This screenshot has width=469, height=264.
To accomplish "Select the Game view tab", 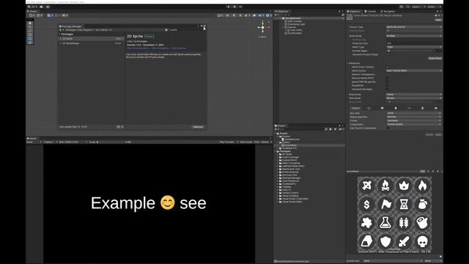I will [32, 139].
